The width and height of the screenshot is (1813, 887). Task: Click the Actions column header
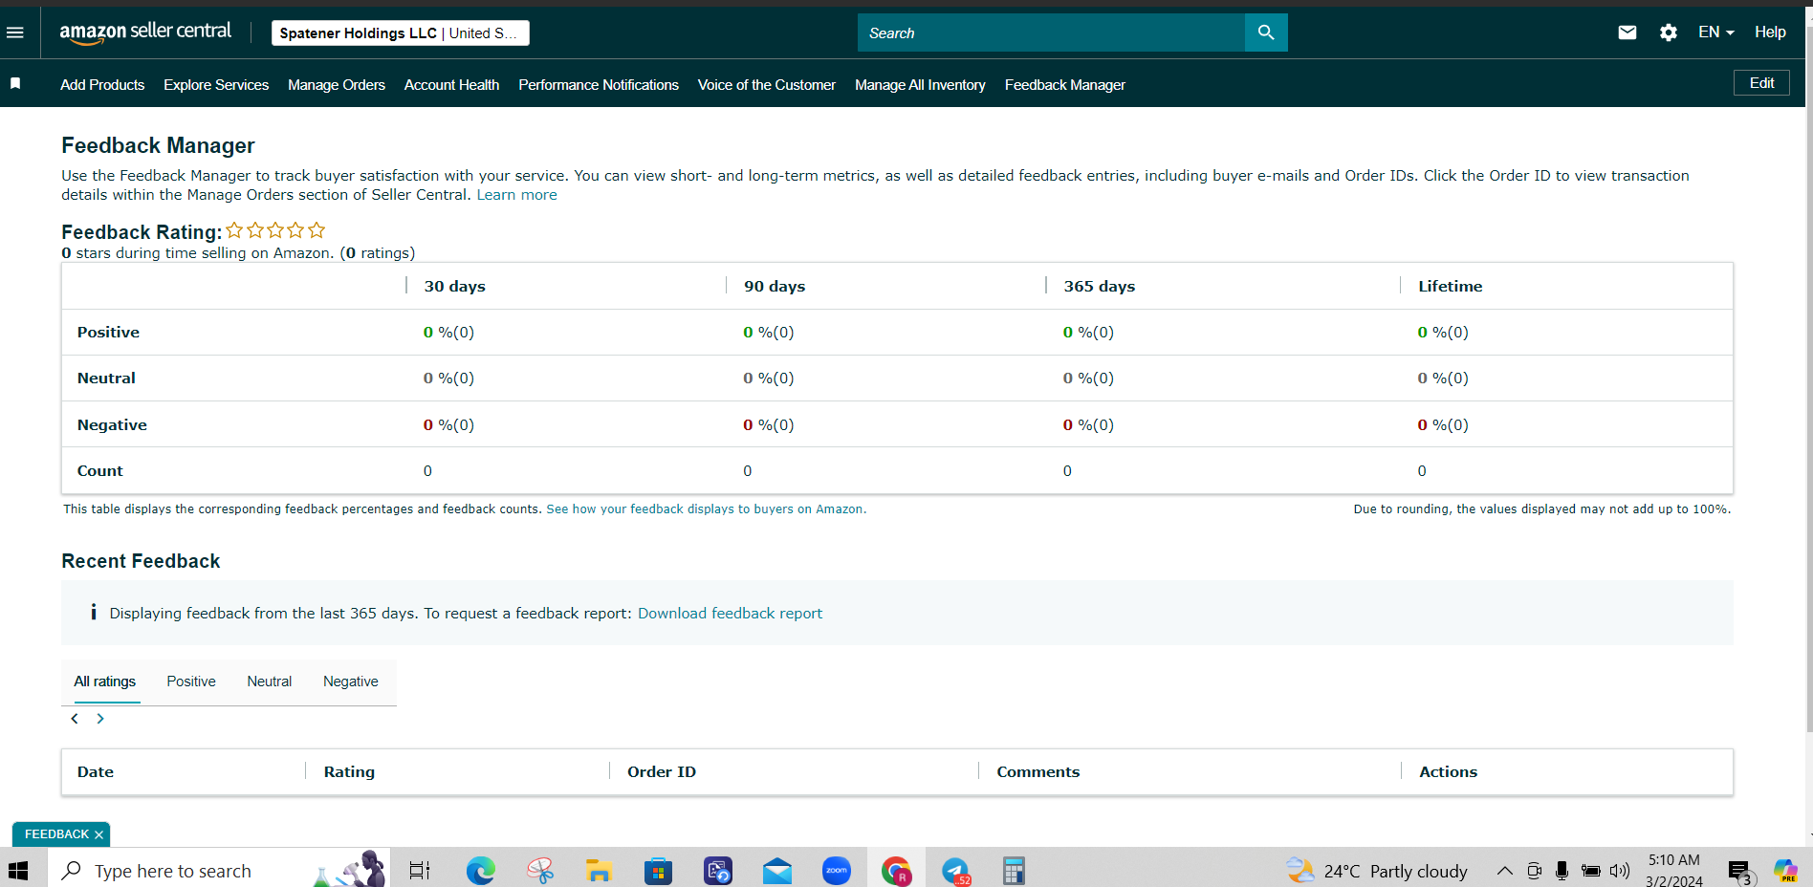tap(1448, 771)
